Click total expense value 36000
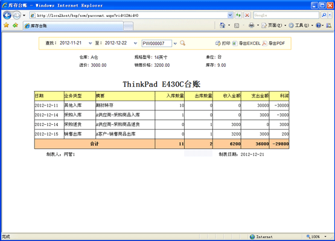Image resolution: width=335 pixels, height=241 pixels. pyautogui.click(x=255, y=144)
